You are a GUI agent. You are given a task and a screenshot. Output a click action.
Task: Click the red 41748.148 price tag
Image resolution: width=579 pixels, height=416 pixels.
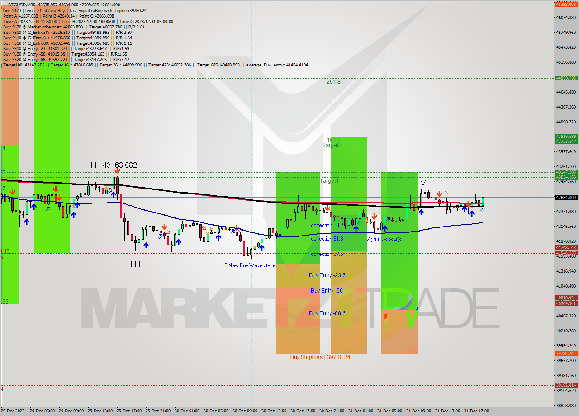566,248
